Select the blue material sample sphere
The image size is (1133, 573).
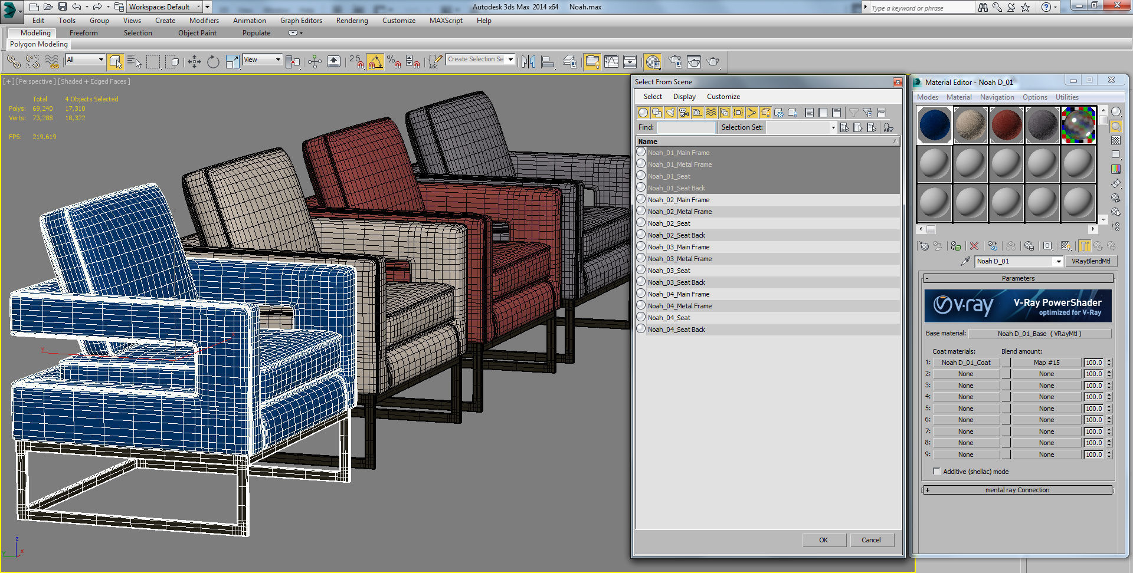(935, 125)
